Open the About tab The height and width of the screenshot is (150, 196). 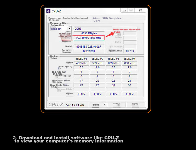point(97,18)
